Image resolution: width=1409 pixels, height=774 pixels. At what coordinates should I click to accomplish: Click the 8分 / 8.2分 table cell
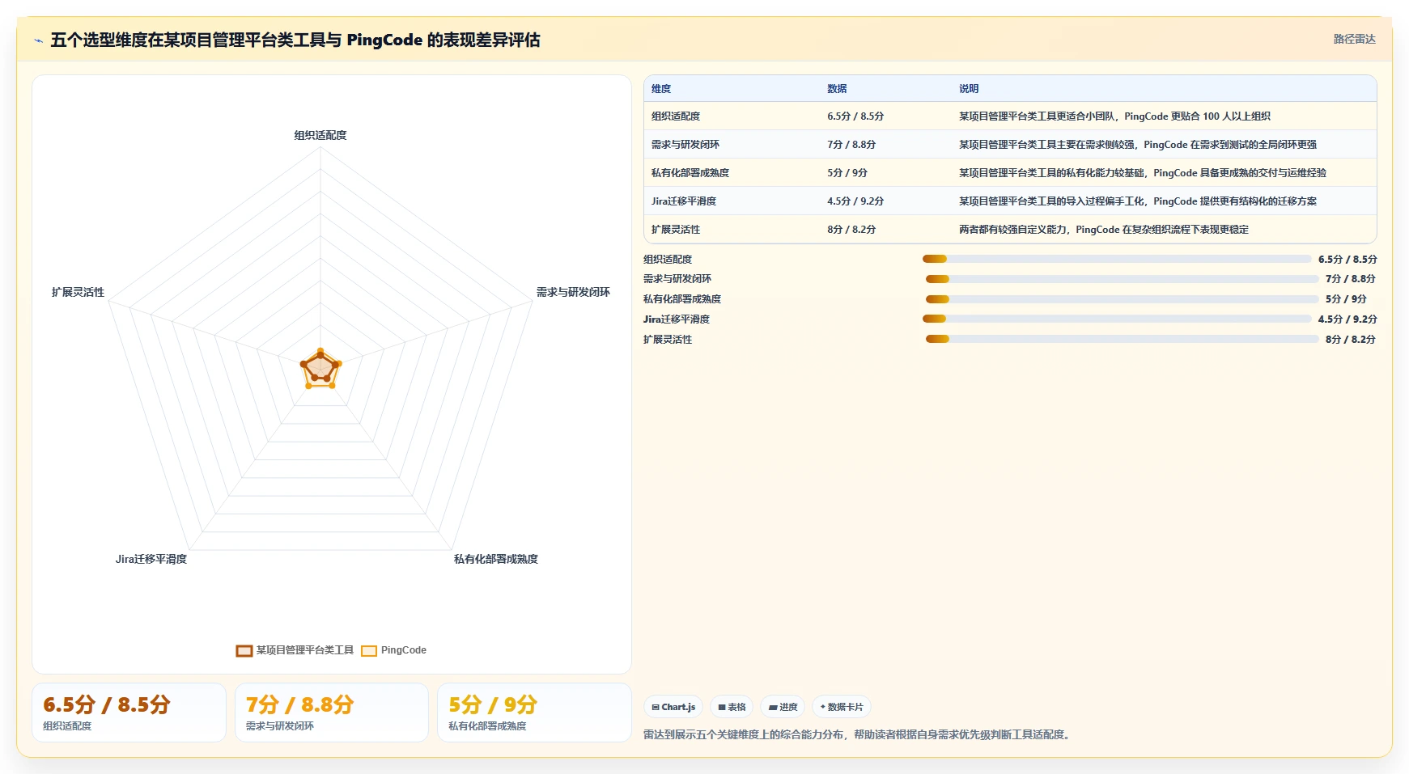click(x=851, y=230)
